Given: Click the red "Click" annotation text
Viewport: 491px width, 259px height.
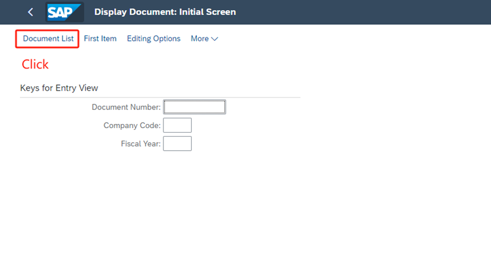Looking at the screenshot, I should [x=35, y=65].
